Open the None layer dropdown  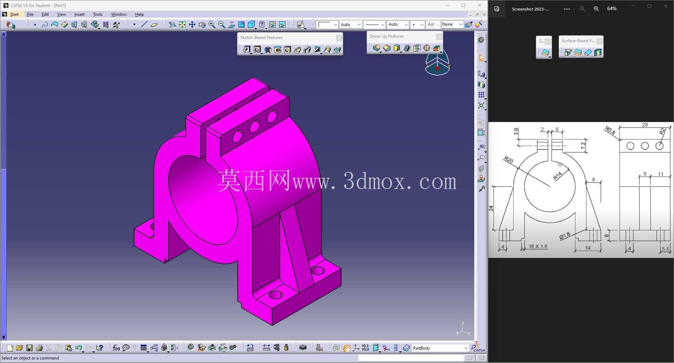point(461,24)
